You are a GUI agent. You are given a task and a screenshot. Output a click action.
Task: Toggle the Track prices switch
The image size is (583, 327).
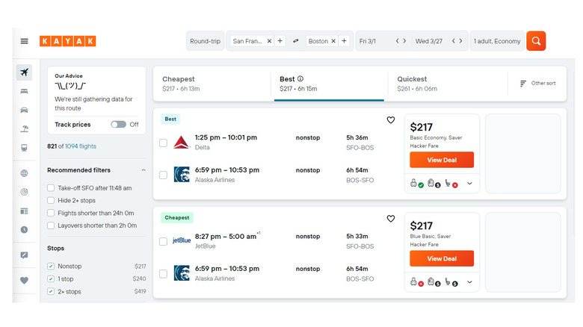118,125
